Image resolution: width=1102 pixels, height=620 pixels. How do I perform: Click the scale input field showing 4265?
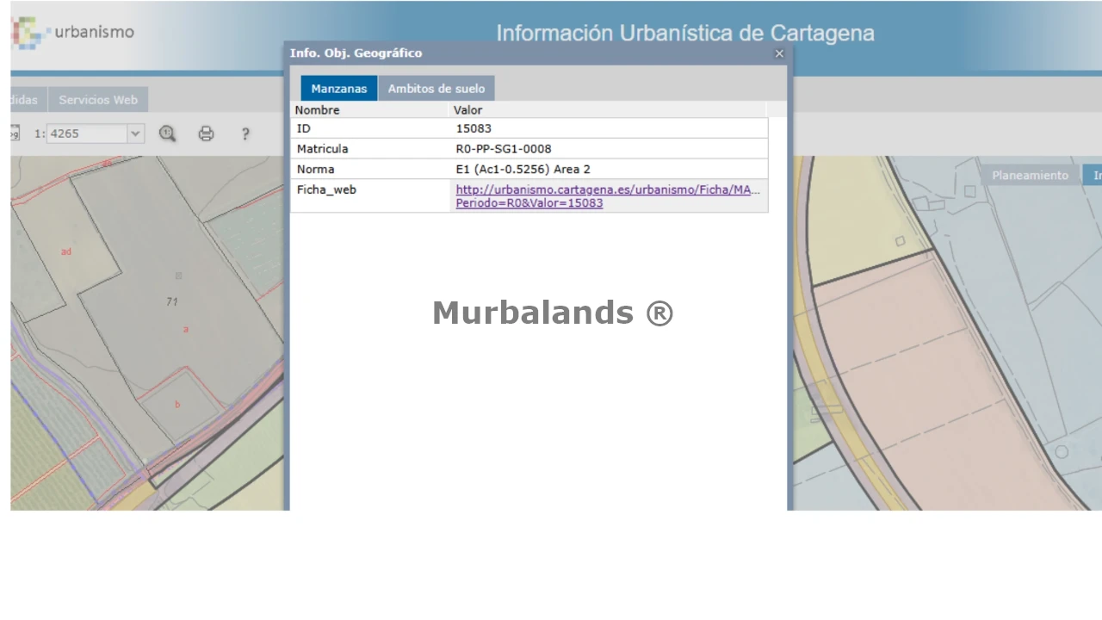pyautogui.click(x=86, y=133)
